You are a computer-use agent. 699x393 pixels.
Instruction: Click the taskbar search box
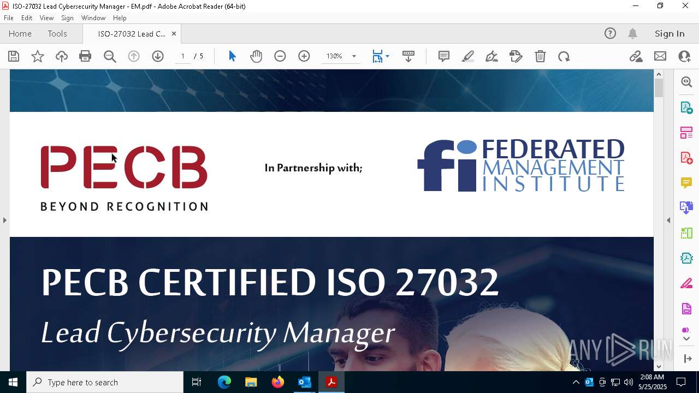point(105,382)
